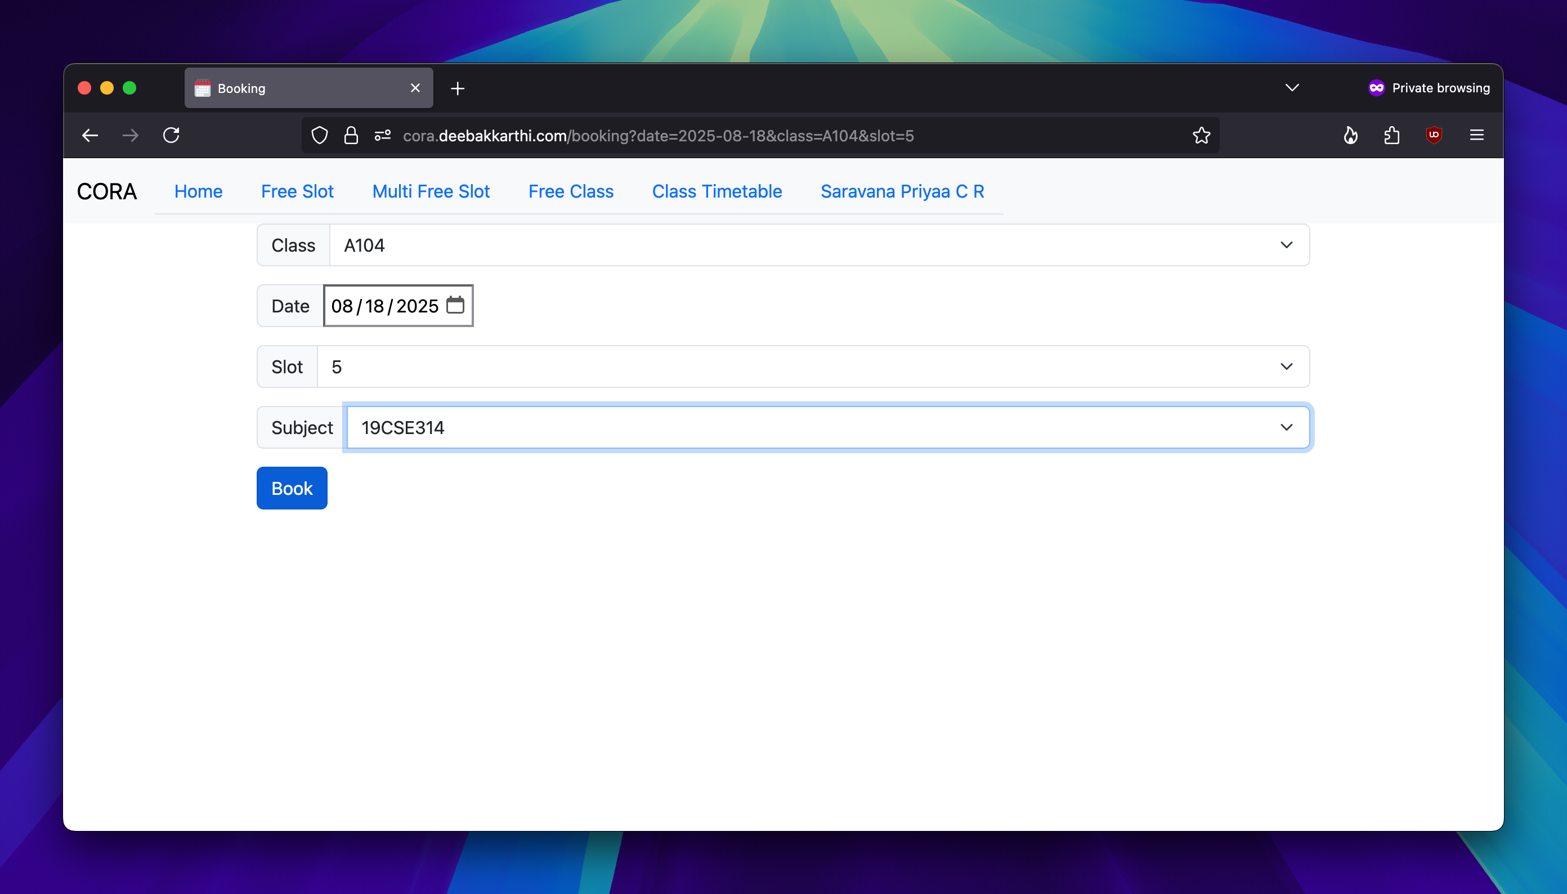Click the CORA brand logo
This screenshot has height=894, width=1567.
[107, 191]
